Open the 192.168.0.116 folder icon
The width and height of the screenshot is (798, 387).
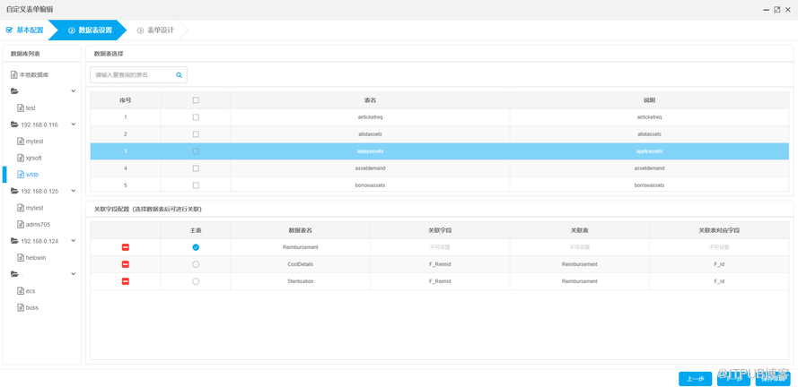point(14,125)
